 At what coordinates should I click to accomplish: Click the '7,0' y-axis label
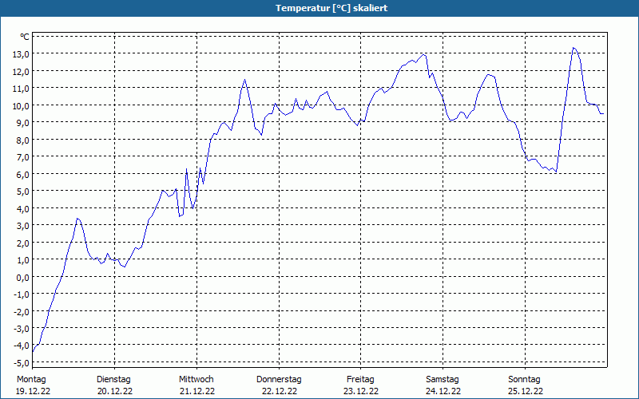[23, 157]
